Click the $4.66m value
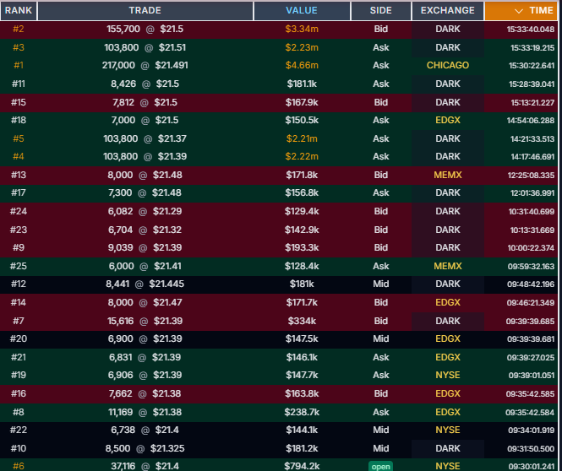 302,65
